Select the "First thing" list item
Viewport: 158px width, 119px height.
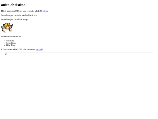coord(10,41)
